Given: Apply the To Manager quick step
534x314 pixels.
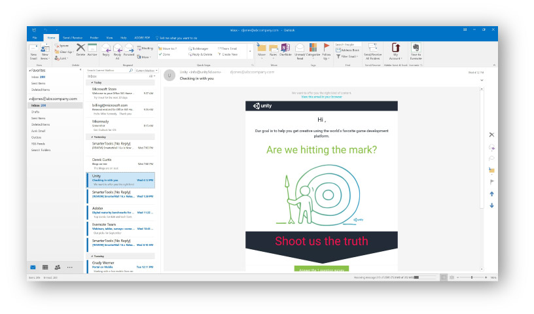Looking at the screenshot, I should coord(198,48).
